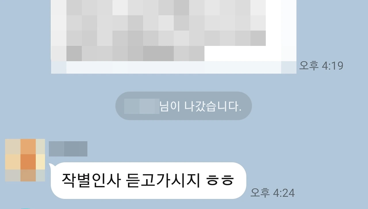
Task: Click the 오후 4:24 timestamp
Action: [x=273, y=193]
